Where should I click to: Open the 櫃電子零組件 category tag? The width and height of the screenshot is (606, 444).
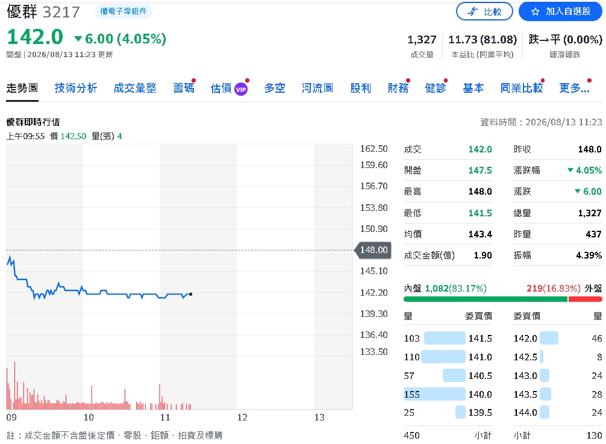tap(123, 11)
